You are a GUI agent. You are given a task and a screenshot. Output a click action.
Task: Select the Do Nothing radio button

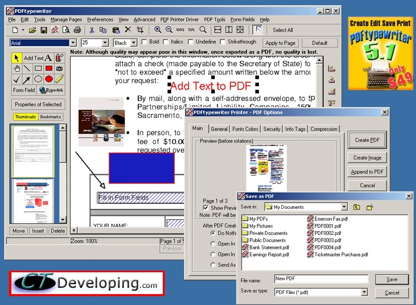point(213,233)
